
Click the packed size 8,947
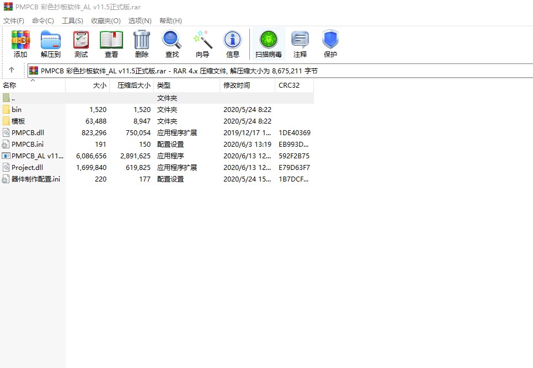coord(142,121)
